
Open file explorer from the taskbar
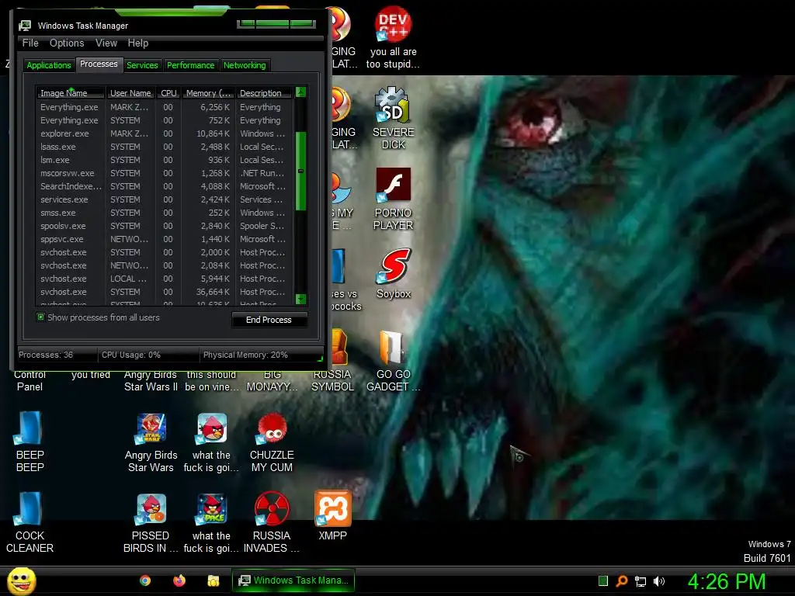coord(213,580)
